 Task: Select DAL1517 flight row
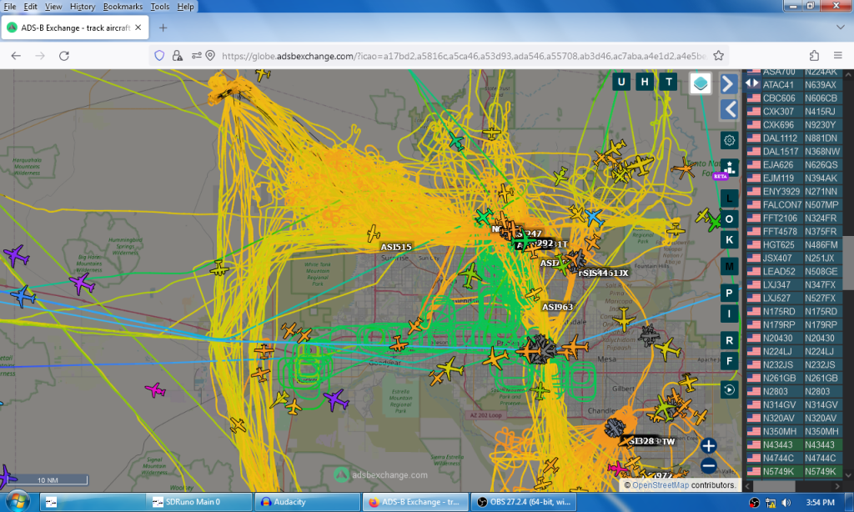pyautogui.click(x=794, y=152)
